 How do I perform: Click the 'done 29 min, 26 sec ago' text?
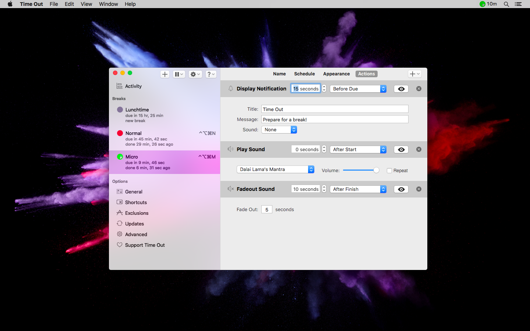[149, 144]
